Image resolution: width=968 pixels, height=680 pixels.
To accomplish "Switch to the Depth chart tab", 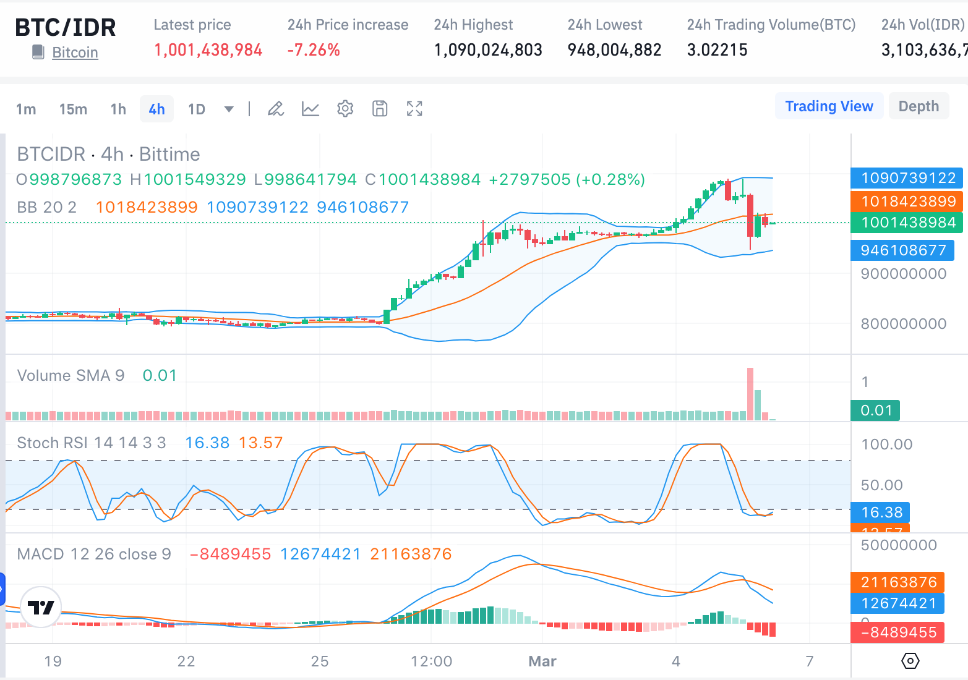I will pos(919,106).
